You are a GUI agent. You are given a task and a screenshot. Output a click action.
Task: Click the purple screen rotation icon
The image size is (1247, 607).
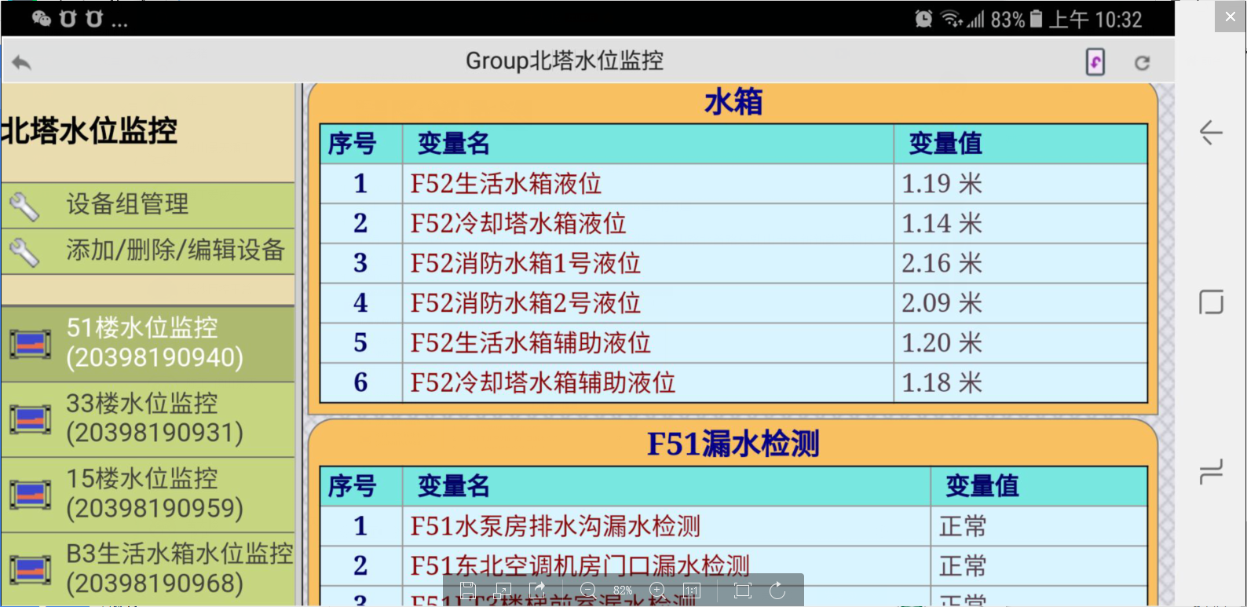(1095, 62)
